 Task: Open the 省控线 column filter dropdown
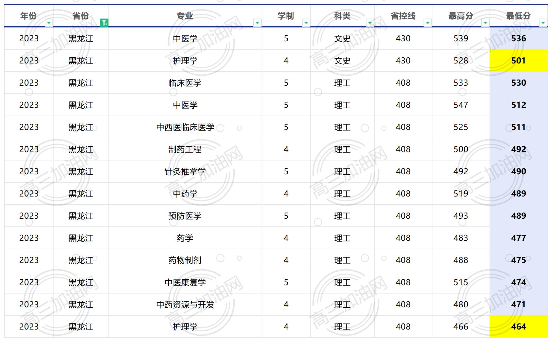pyautogui.click(x=428, y=23)
